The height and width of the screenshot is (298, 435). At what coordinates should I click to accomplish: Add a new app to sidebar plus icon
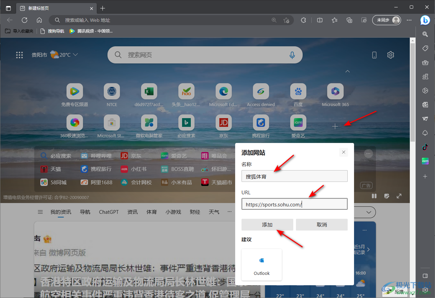(425, 176)
